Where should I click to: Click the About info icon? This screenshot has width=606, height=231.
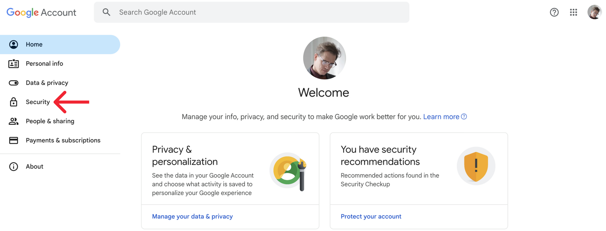click(14, 166)
